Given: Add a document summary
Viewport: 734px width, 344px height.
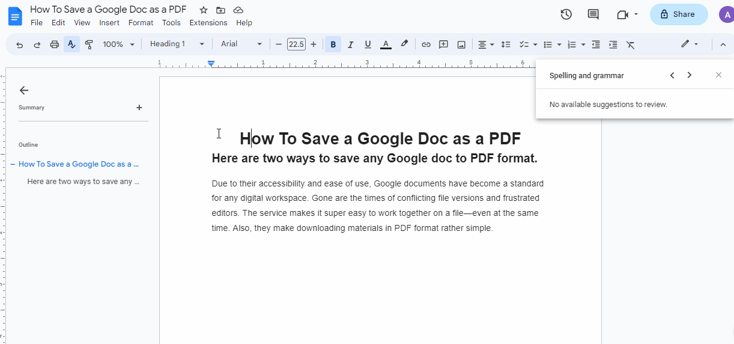Looking at the screenshot, I should tap(139, 108).
